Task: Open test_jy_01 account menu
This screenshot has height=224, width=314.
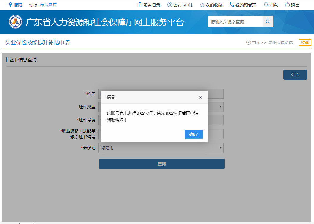Action: [x=183, y=5]
